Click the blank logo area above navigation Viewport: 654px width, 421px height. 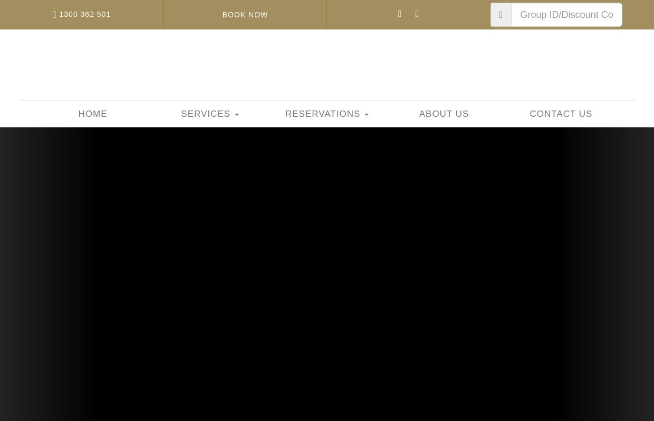point(327,64)
